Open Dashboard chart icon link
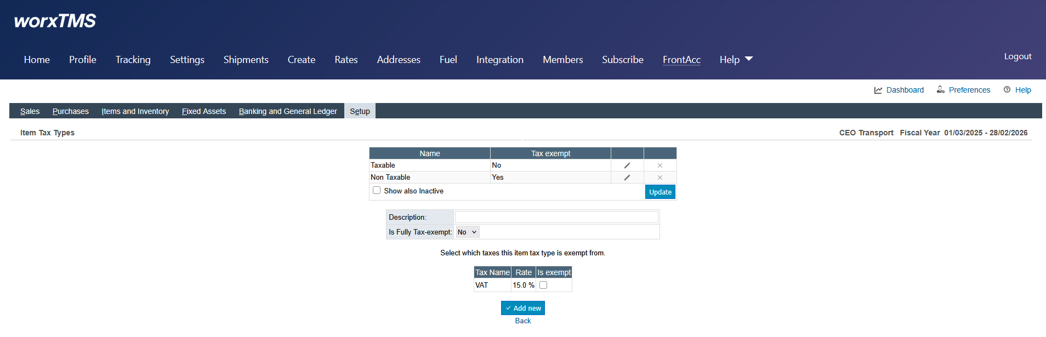The height and width of the screenshot is (337, 1046). click(x=878, y=90)
